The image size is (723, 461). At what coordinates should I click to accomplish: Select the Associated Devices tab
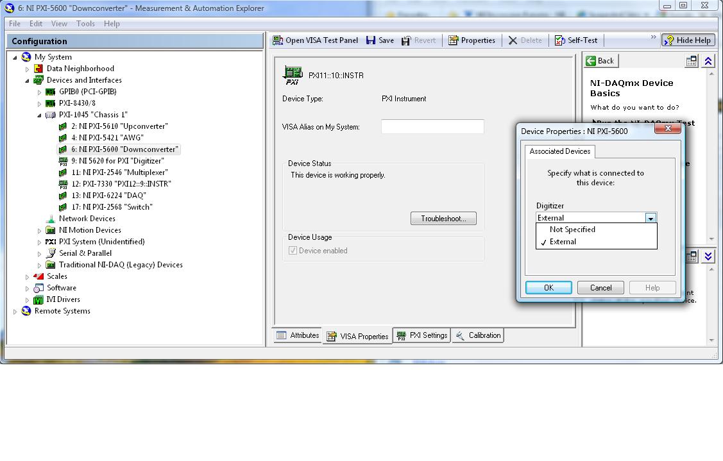[x=560, y=151]
